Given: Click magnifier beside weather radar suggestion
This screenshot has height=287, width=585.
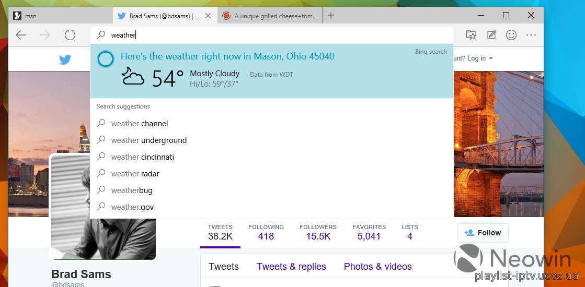Looking at the screenshot, I should click(x=101, y=173).
